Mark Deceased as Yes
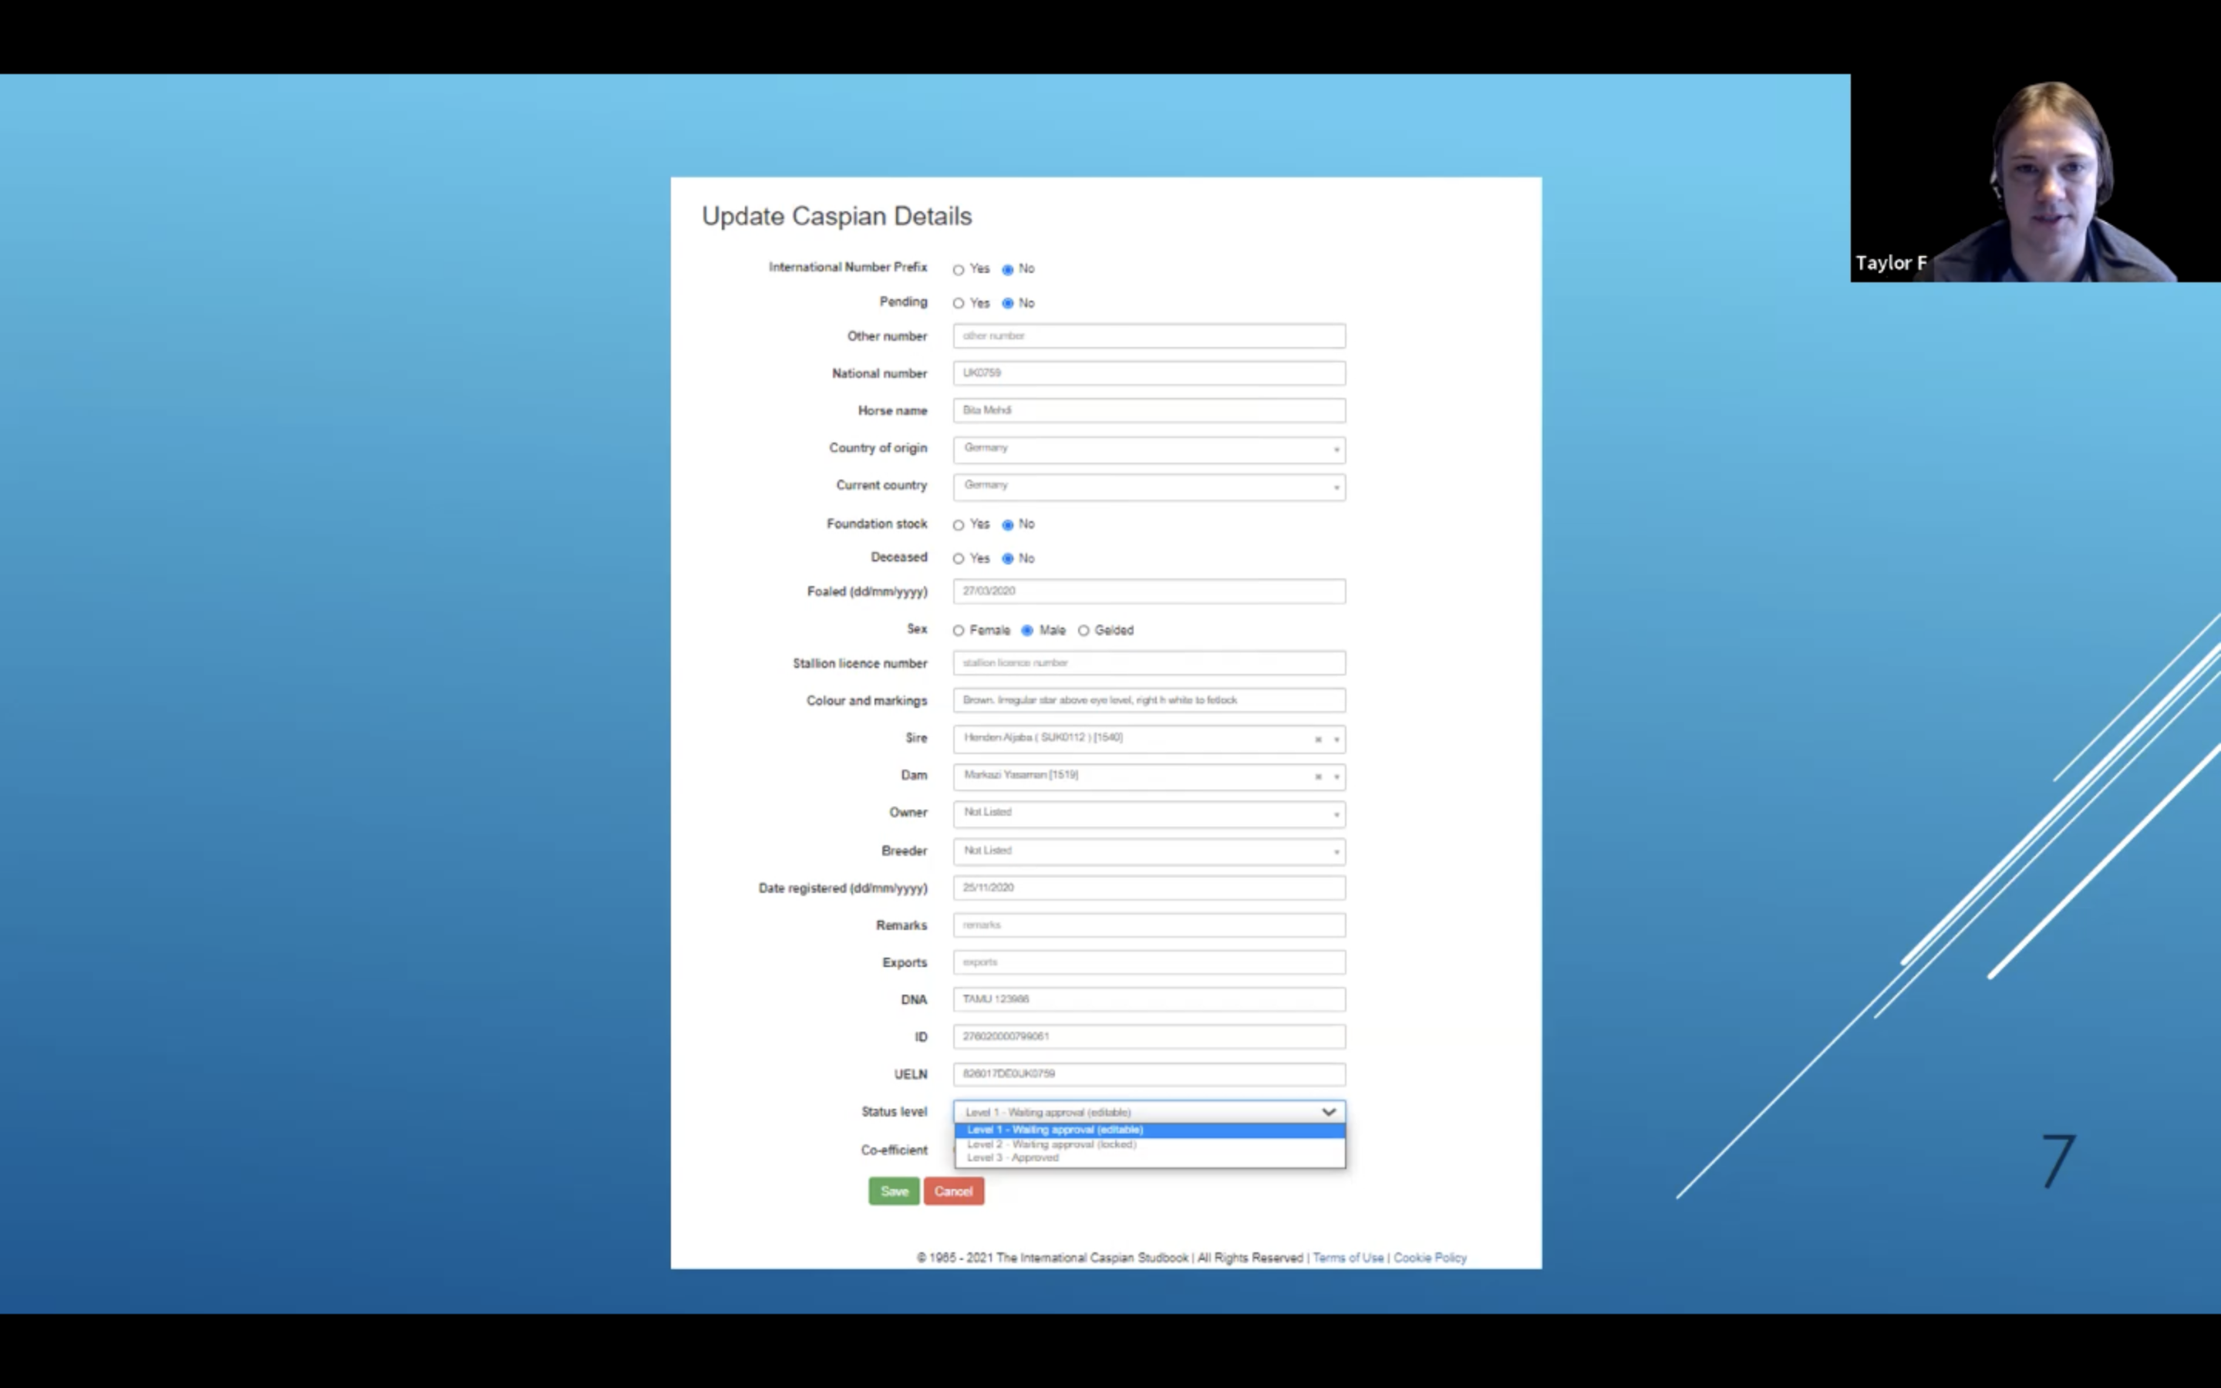 [958, 558]
